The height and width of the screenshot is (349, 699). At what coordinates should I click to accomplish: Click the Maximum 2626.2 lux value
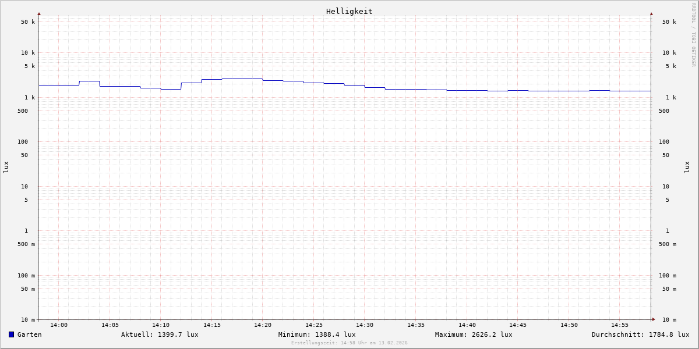[x=474, y=334]
